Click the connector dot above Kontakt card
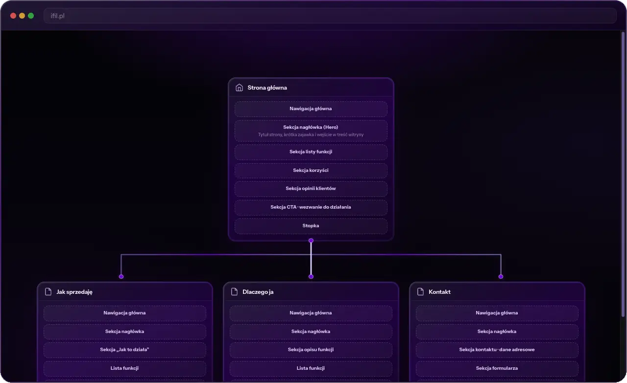 (x=501, y=276)
